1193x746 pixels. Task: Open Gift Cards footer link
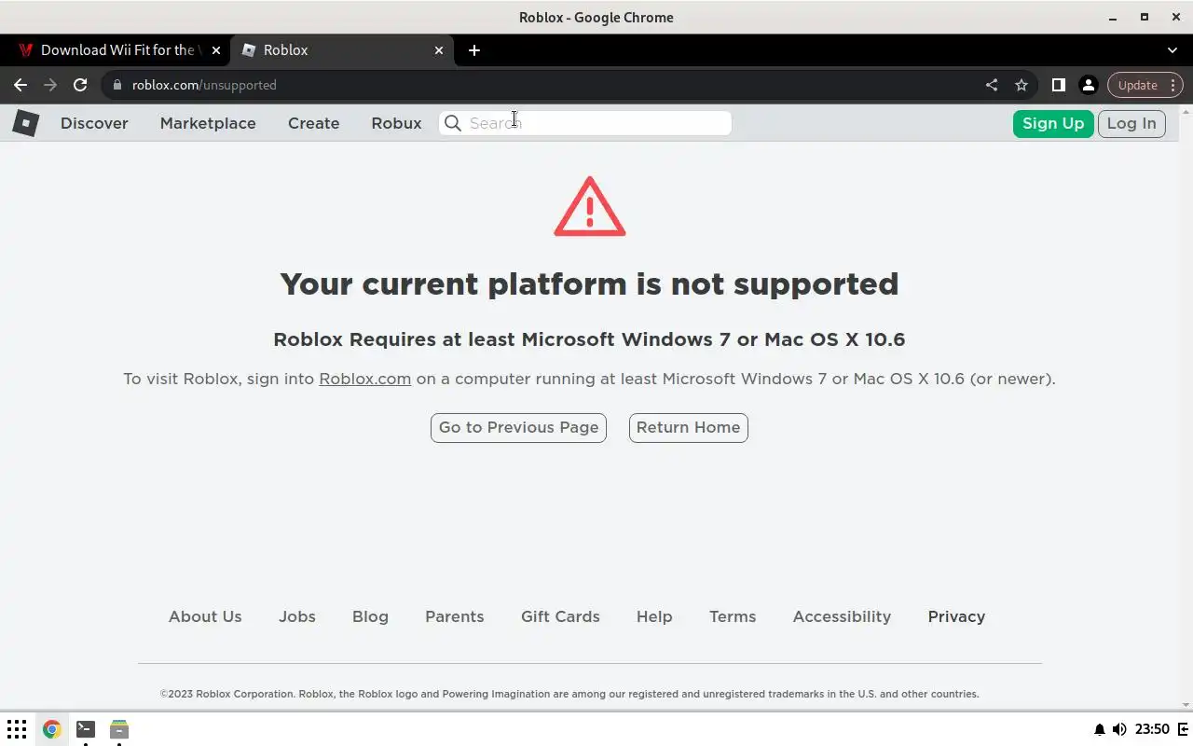(560, 616)
